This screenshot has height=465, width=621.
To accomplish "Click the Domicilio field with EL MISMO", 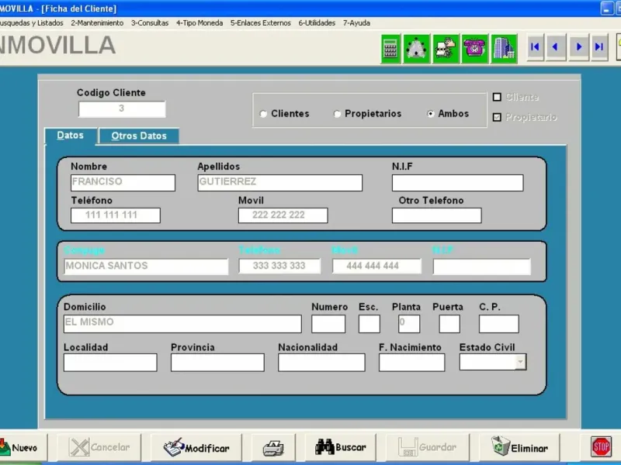I will tap(182, 324).
